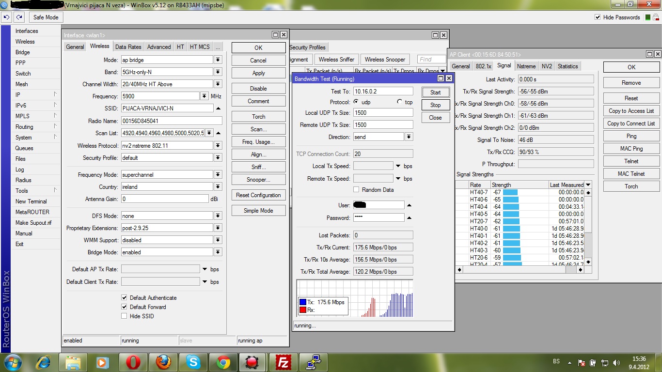Image resolution: width=662 pixels, height=372 pixels.
Task: Open the Country dropdown list
Action: click(x=218, y=187)
